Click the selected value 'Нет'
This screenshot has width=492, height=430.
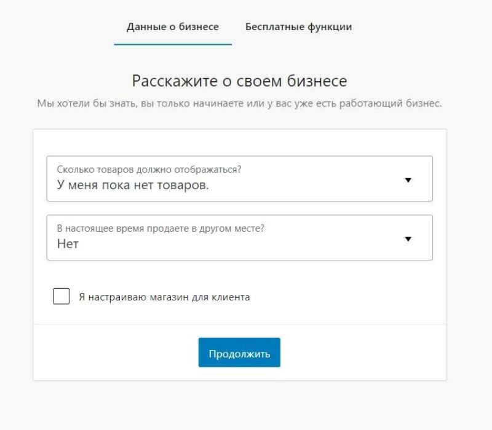(x=68, y=244)
